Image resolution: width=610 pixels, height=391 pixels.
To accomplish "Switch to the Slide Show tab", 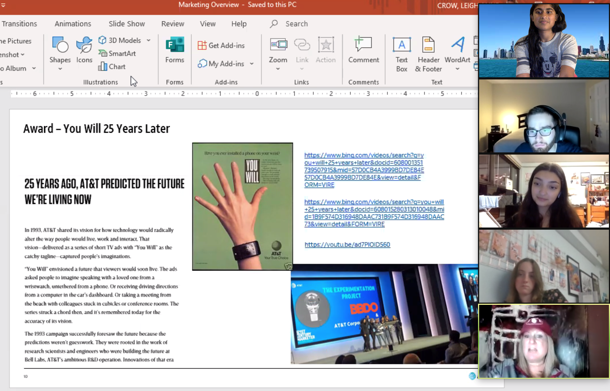I will (127, 24).
